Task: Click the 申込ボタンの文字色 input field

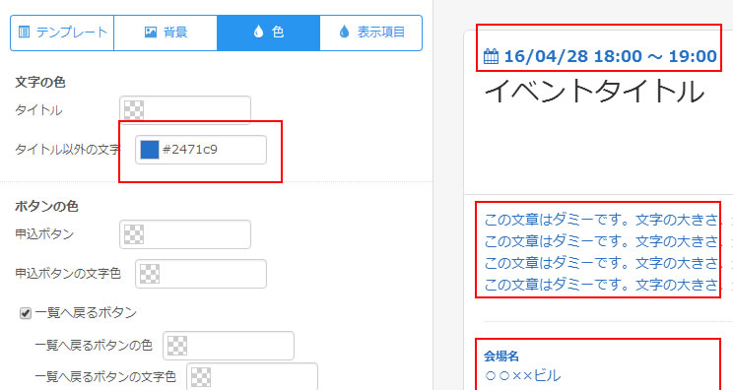Action: 201,274
